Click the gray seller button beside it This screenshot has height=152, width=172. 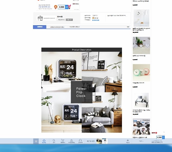click(x=69, y=20)
